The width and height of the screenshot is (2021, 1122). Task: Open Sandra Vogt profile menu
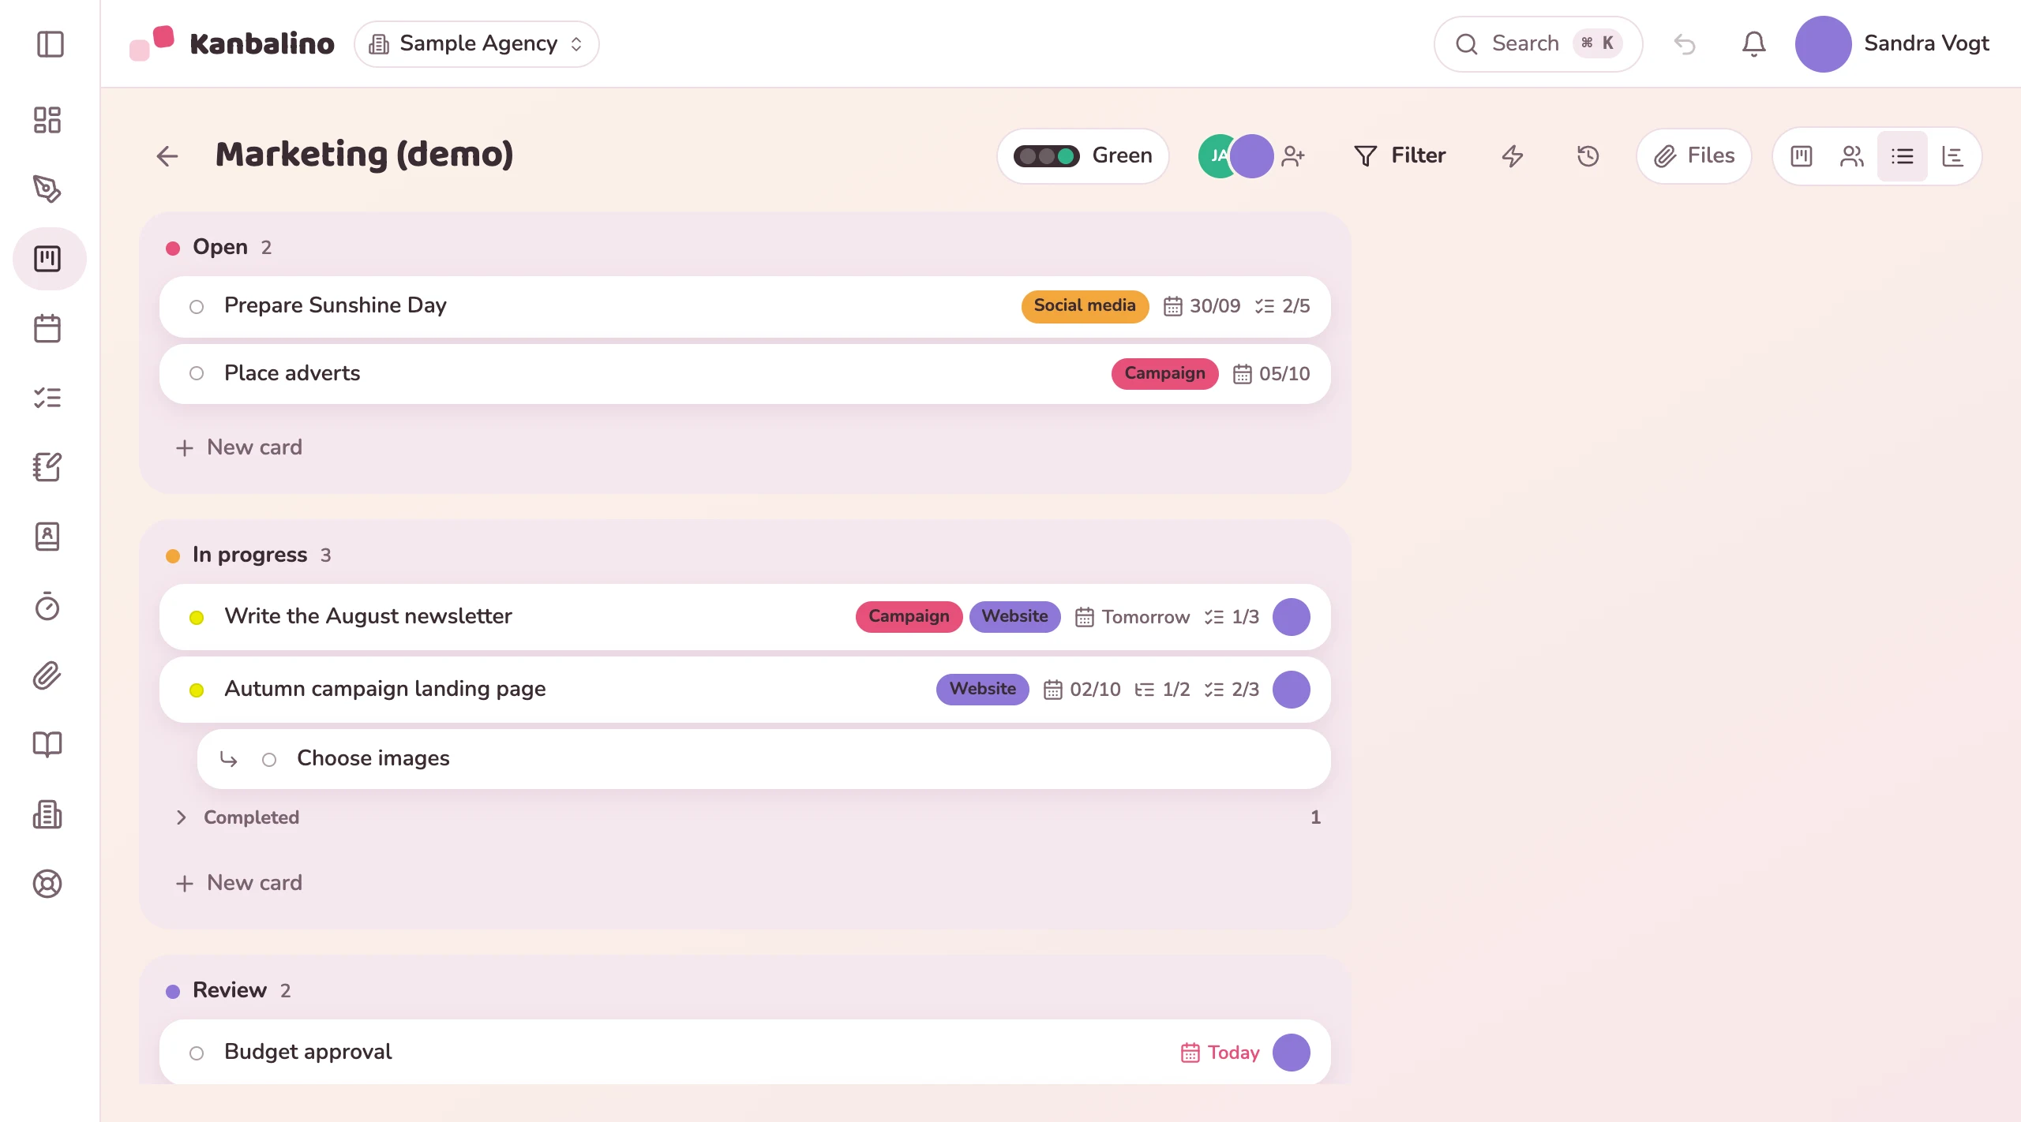(1892, 44)
